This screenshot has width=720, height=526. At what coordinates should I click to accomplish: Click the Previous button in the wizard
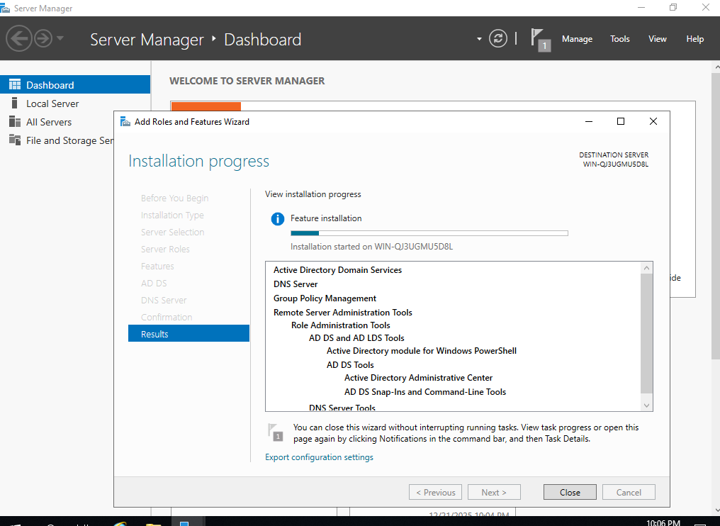point(435,492)
